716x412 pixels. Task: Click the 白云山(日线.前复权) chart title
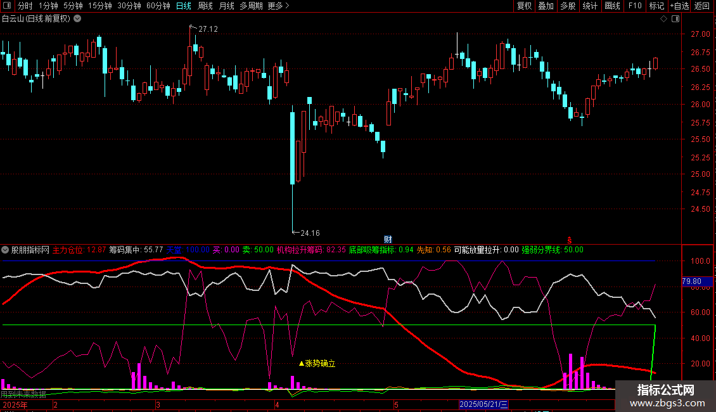pos(36,19)
